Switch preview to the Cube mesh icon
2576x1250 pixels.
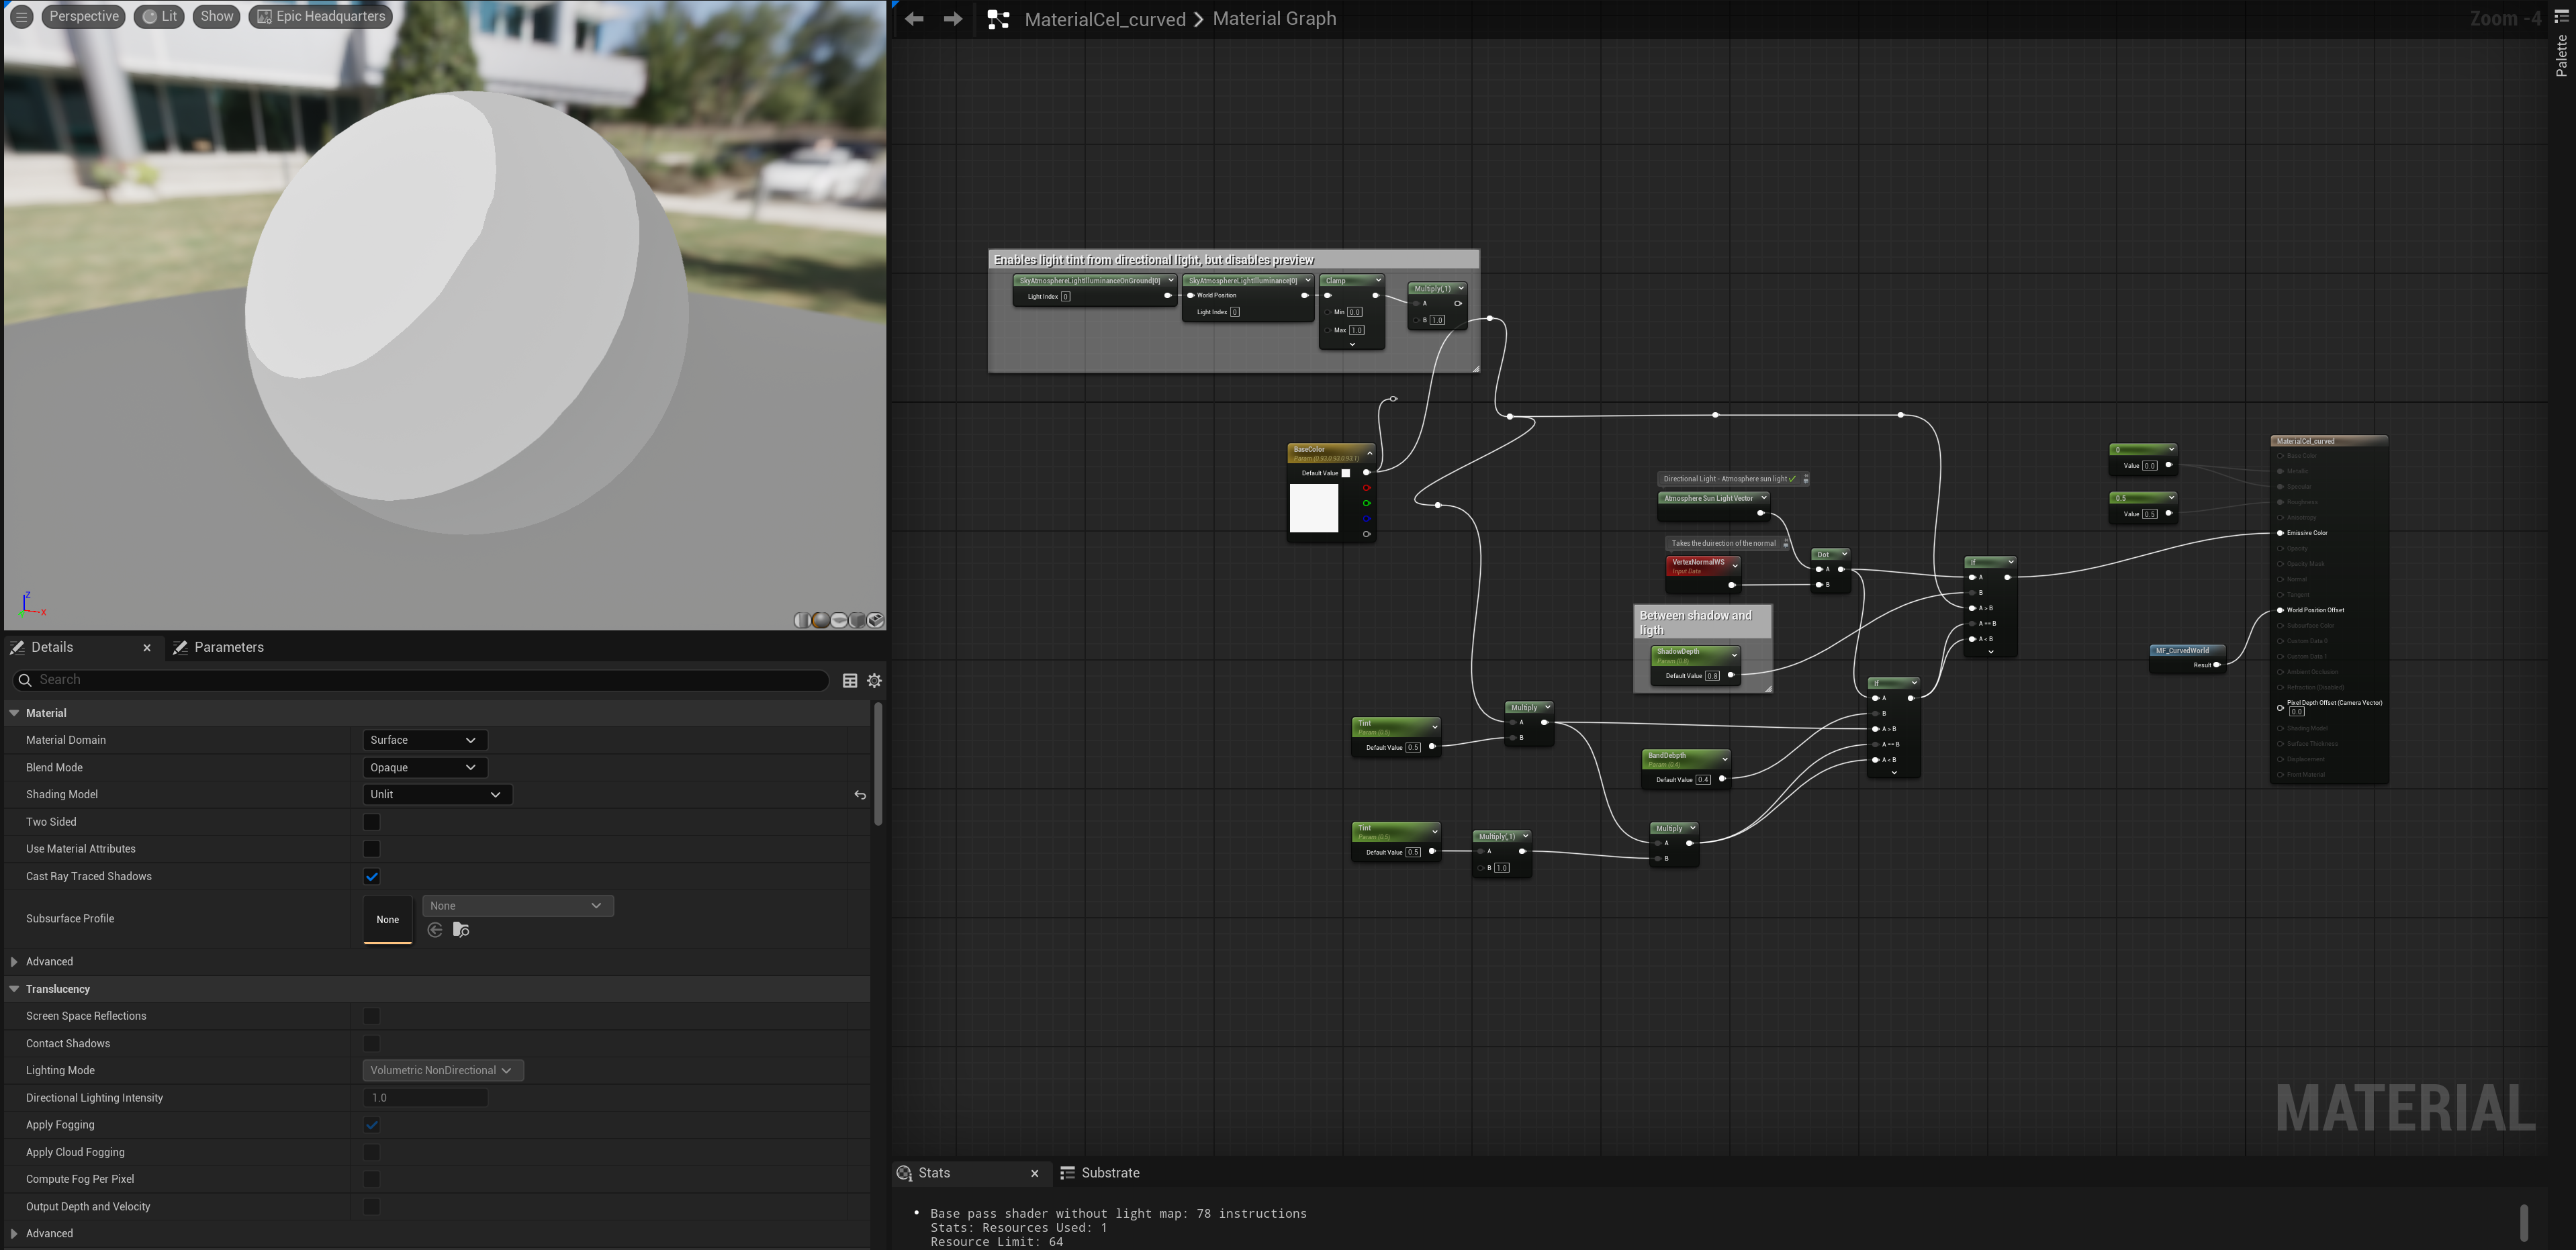pos(857,620)
